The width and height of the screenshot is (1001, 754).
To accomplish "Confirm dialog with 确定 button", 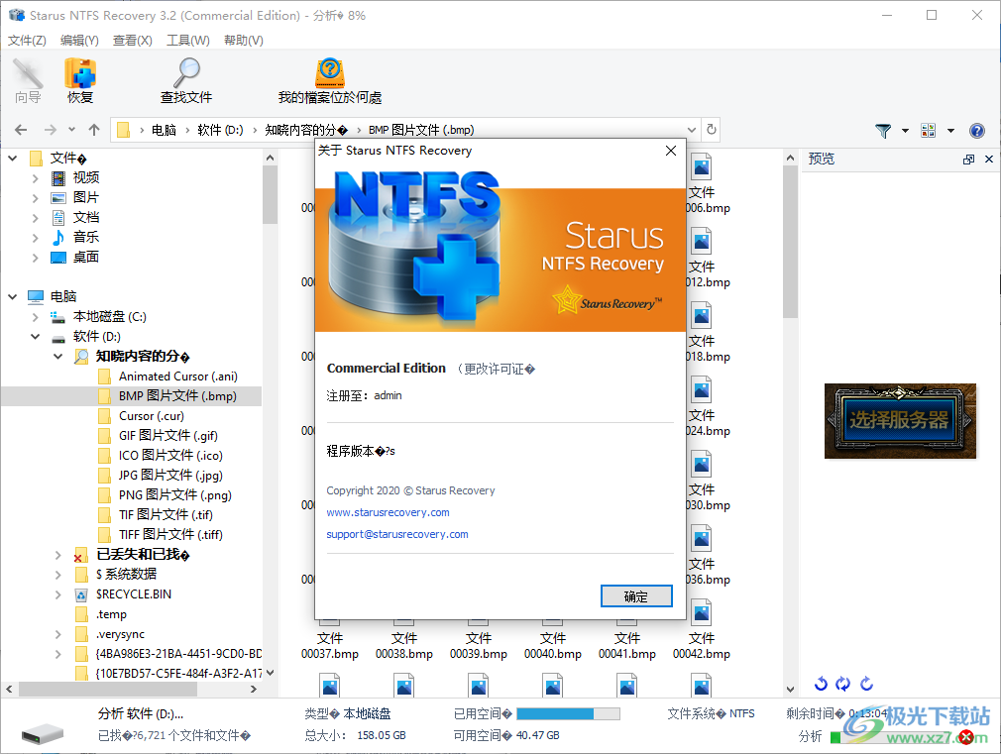I will [636, 596].
